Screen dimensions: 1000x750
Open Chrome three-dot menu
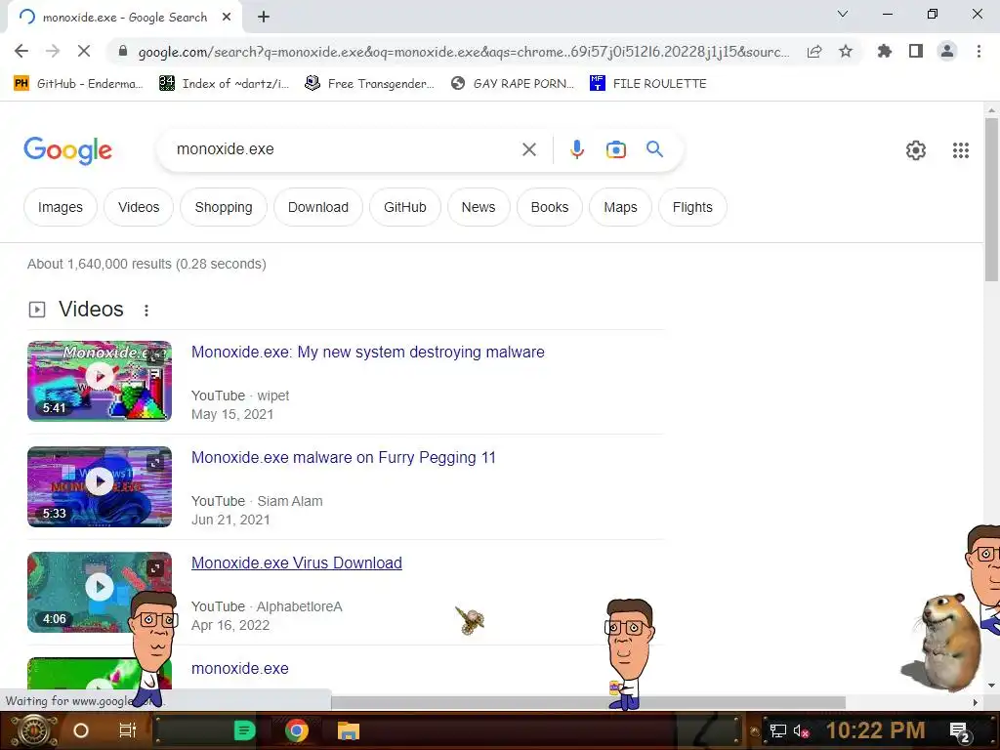coord(979,51)
